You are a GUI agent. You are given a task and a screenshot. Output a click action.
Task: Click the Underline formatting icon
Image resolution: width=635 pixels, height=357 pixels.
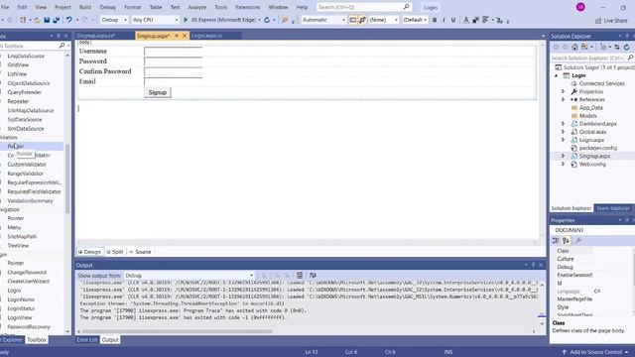tap(453, 20)
